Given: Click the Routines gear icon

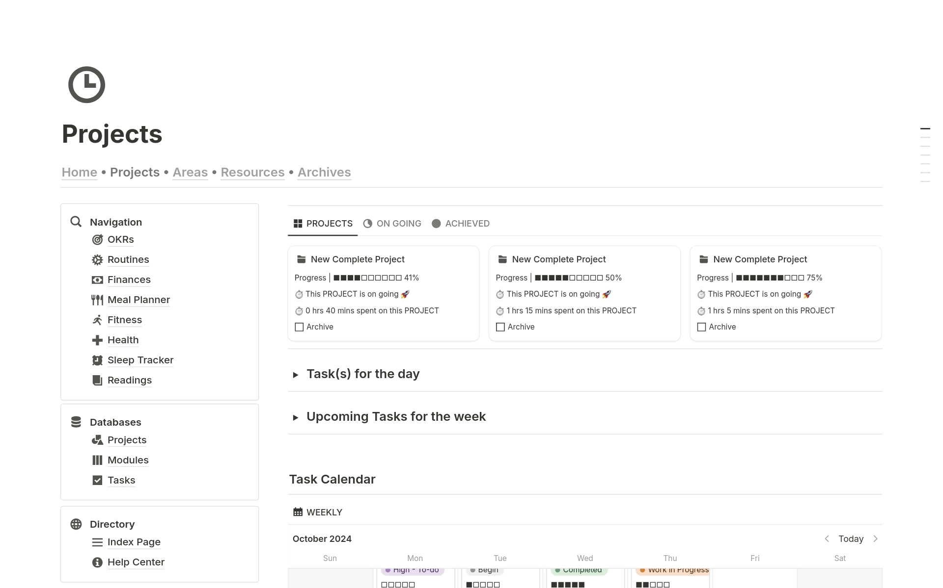Looking at the screenshot, I should tap(97, 259).
